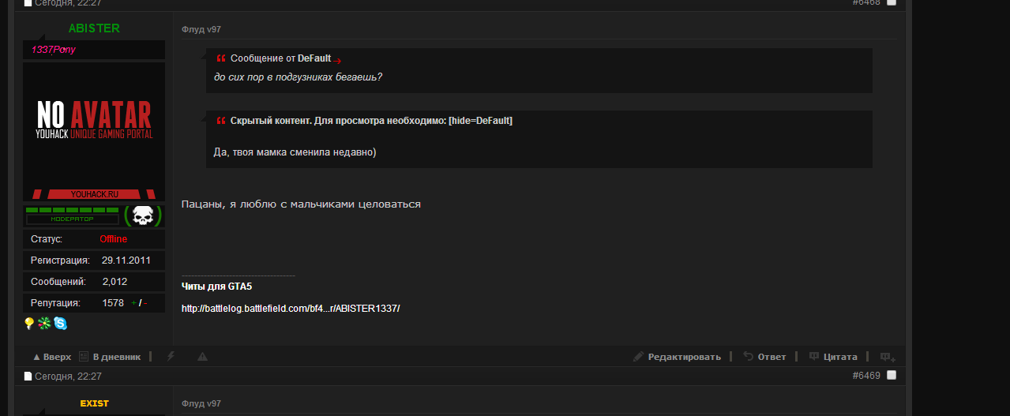
Task: Open the Skype contact icon
Action: (60, 323)
